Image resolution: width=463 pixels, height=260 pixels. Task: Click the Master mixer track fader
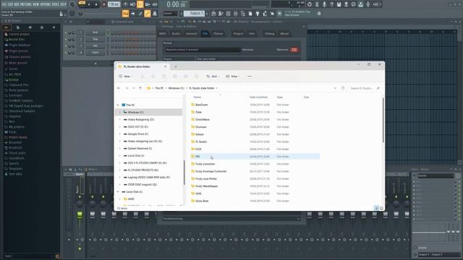[80, 214]
